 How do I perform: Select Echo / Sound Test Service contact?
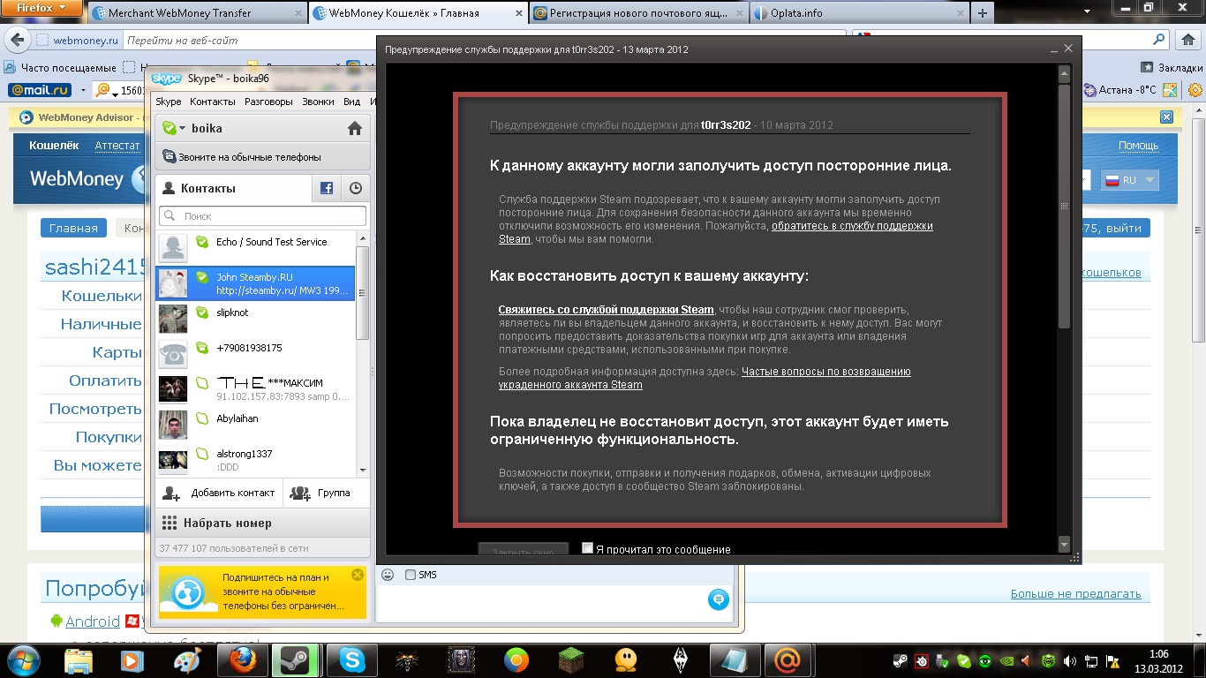tap(256, 248)
